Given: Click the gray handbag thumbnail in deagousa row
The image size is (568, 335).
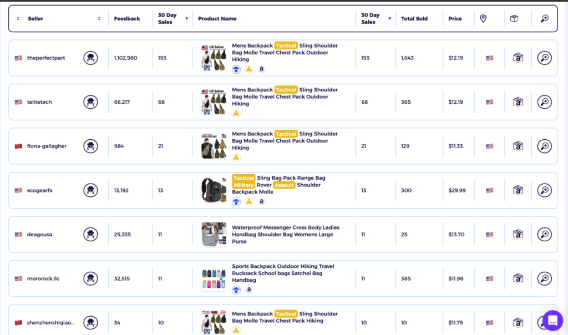Looking at the screenshot, I should [214, 234].
